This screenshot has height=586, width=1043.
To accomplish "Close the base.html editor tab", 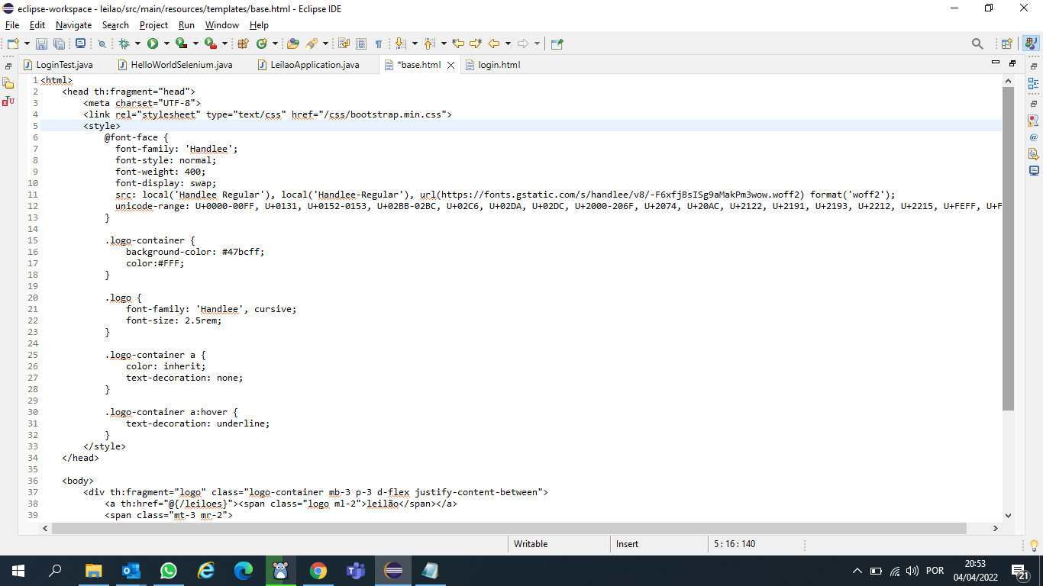I will pyautogui.click(x=451, y=65).
